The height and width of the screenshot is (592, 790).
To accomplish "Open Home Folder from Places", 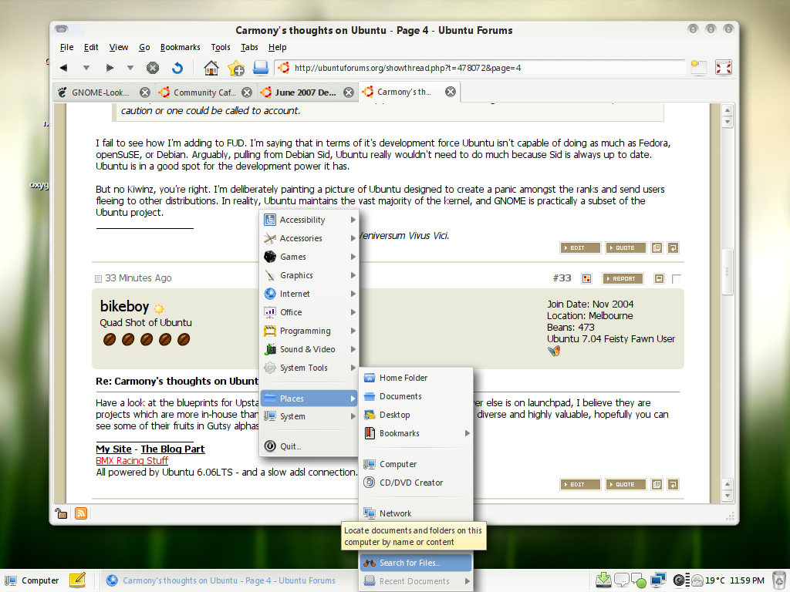I will [416, 378].
